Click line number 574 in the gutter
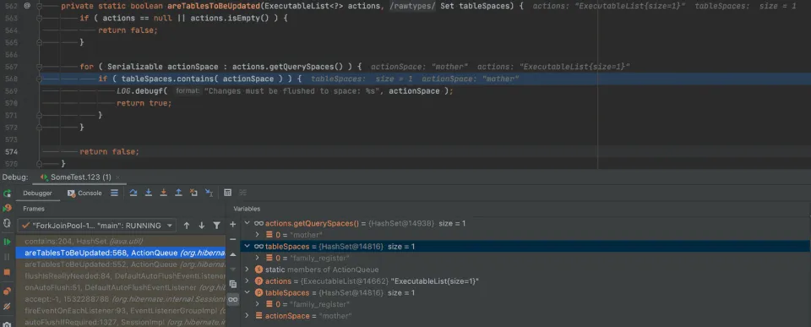 click(x=11, y=151)
